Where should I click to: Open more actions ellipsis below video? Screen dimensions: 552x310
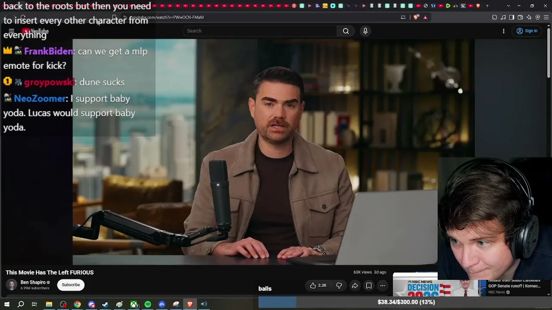(x=383, y=285)
